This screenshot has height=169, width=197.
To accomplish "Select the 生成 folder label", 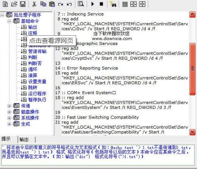I will tap(25, 124).
